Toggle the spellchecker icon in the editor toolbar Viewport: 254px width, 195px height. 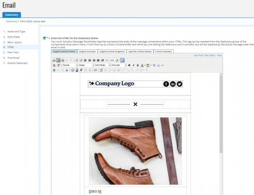pyautogui.click(x=54, y=60)
